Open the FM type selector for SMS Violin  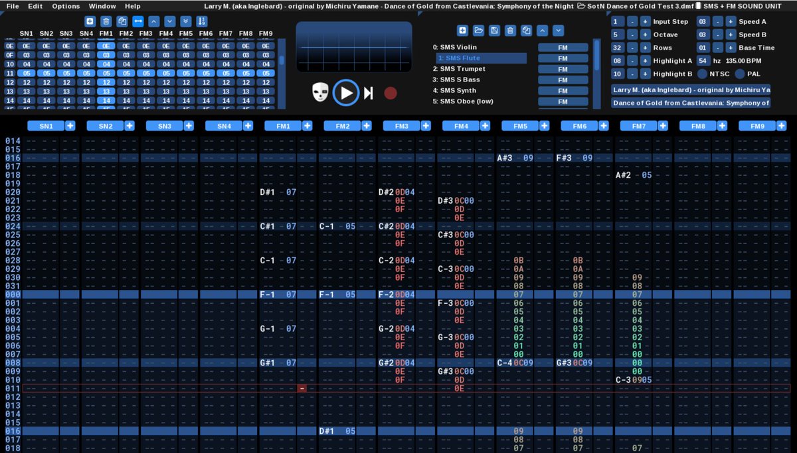pyautogui.click(x=563, y=47)
